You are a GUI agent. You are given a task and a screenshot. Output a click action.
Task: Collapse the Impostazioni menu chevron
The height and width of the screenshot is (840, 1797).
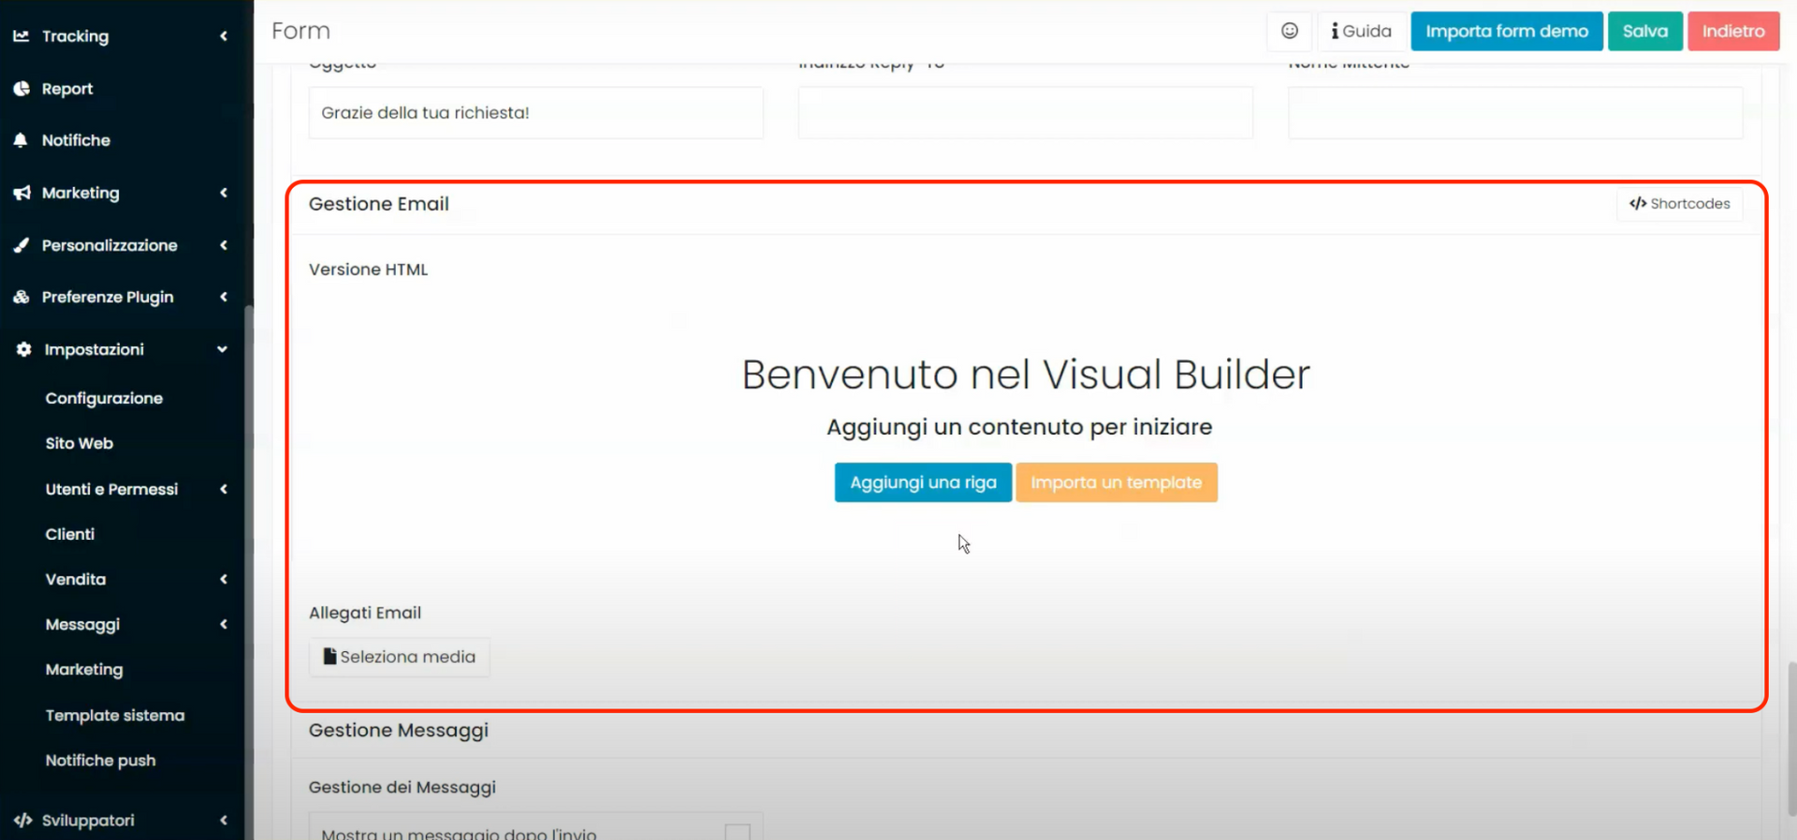pos(223,349)
